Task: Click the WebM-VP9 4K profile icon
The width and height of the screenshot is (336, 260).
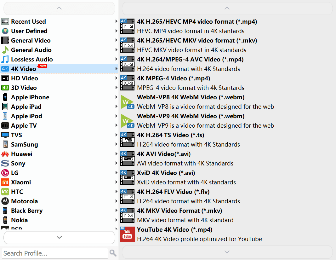Action: click(x=127, y=121)
